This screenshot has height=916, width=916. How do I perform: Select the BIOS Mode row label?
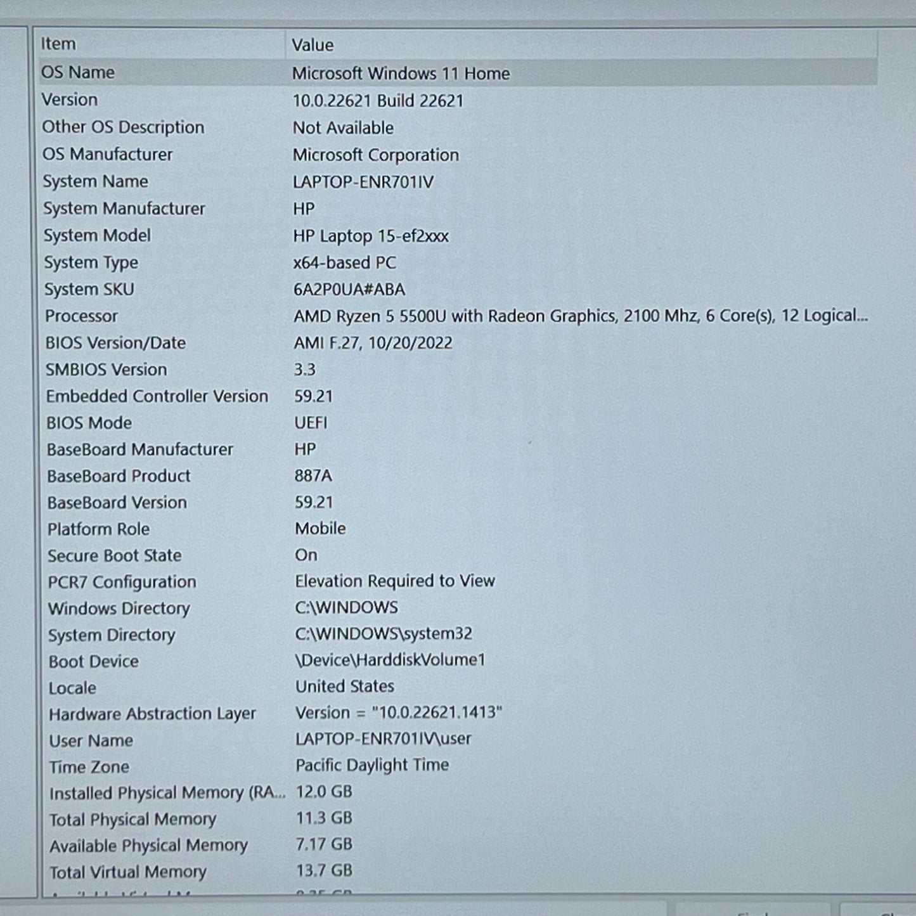[x=89, y=423]
